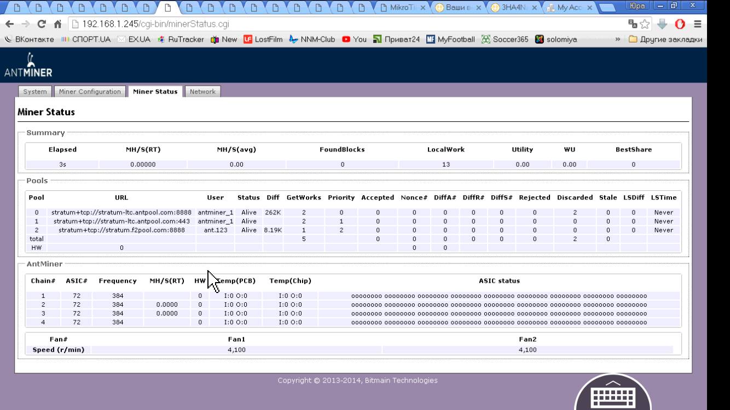Tap the on-screen keyboard button
730x410 pixels.
(613, 396)
